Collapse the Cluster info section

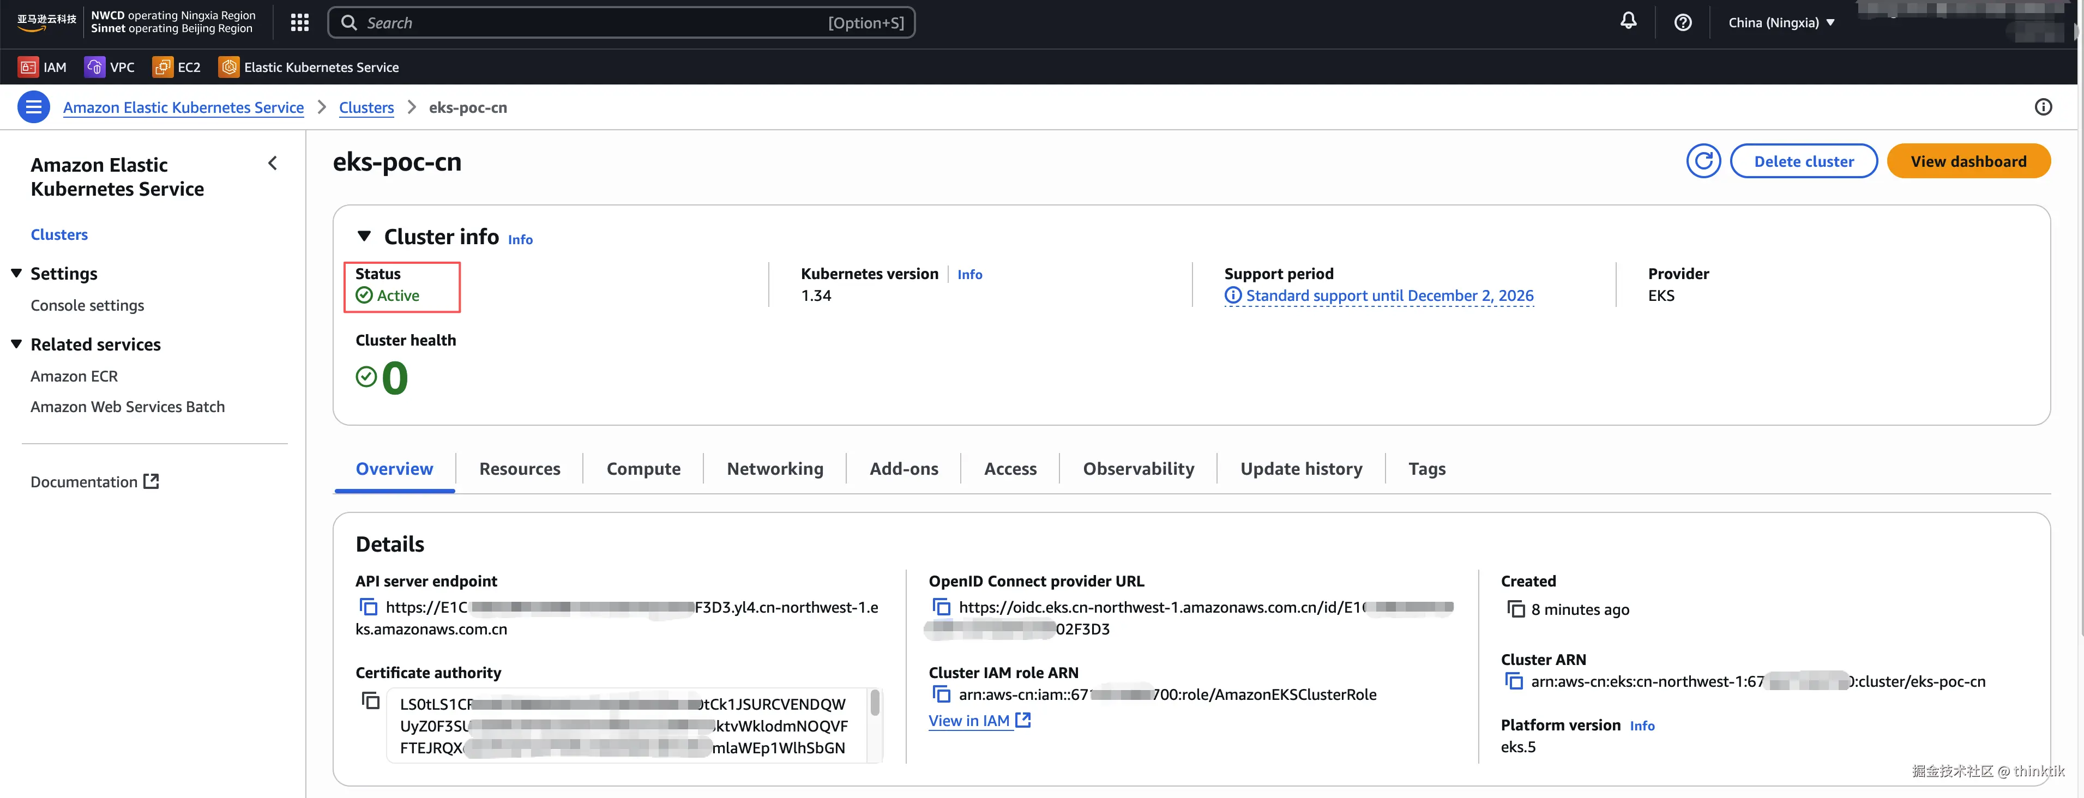click(364, 236)
